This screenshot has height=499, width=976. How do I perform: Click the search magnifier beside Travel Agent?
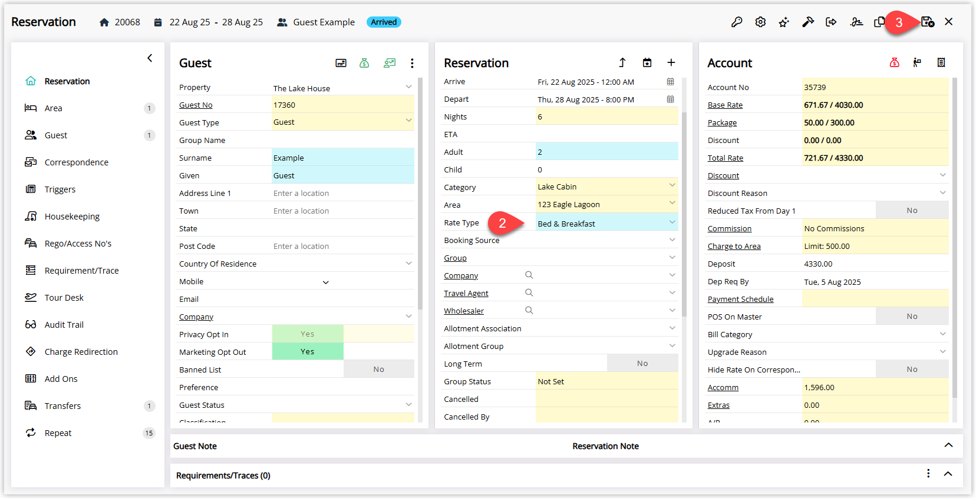point(529,292)
